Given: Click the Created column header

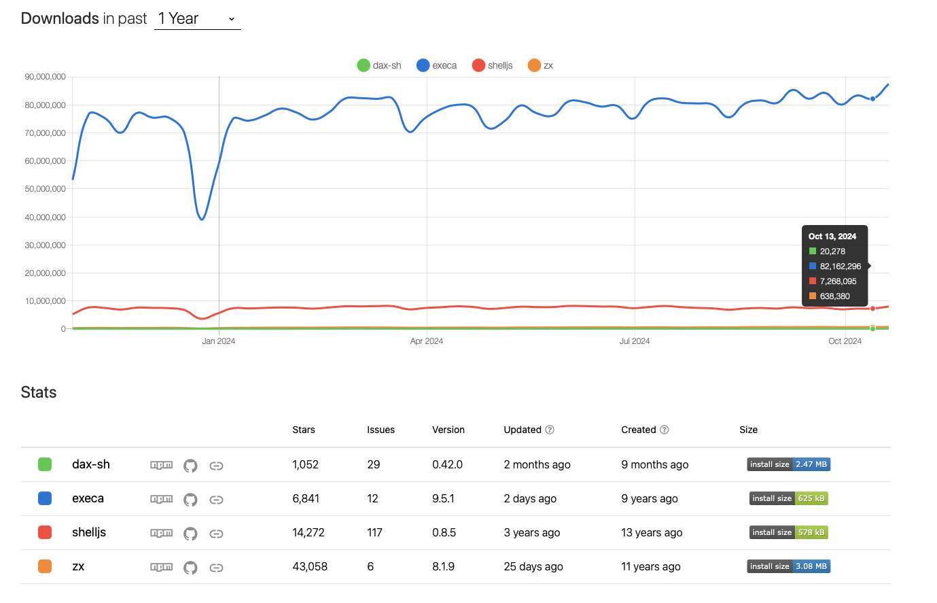Looking at the screenshot, I should point(639,430).
